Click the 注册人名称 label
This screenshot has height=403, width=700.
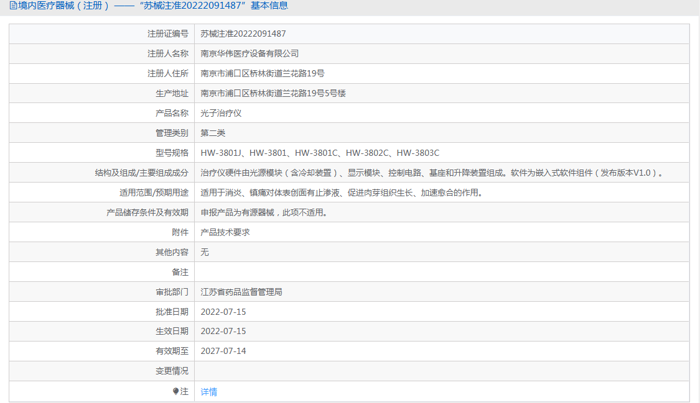[168, 53]
